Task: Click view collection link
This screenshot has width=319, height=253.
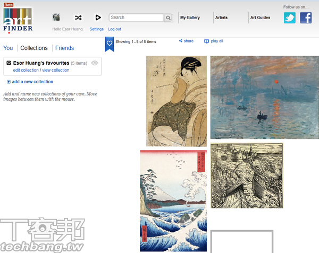Action: point(55,70)
